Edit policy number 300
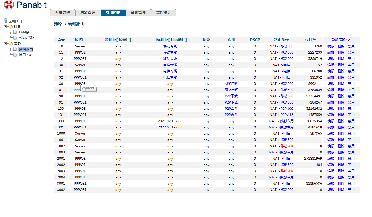This screenshot has width=372, height=217. point(331,121)
